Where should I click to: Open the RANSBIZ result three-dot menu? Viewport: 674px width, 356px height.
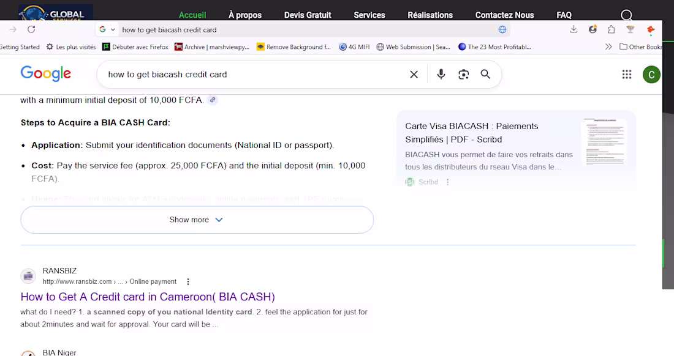(x=188, y=282)
